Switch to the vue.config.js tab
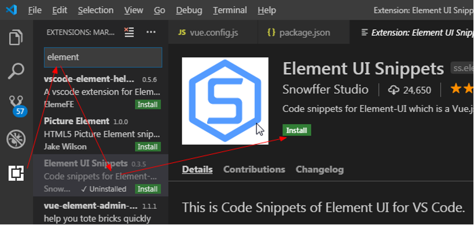Image resolution: width=474 pixels, height=225 pixels. coord(213,32)
